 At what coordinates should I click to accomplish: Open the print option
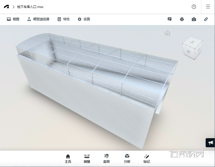pyautogui.click(x=182, y=19)
